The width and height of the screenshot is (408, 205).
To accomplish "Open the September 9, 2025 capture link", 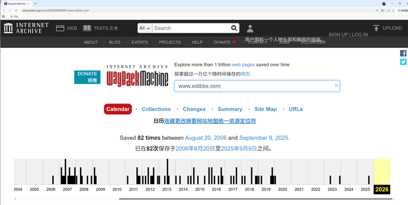I will pyautogui.click(x=264, y=138).
